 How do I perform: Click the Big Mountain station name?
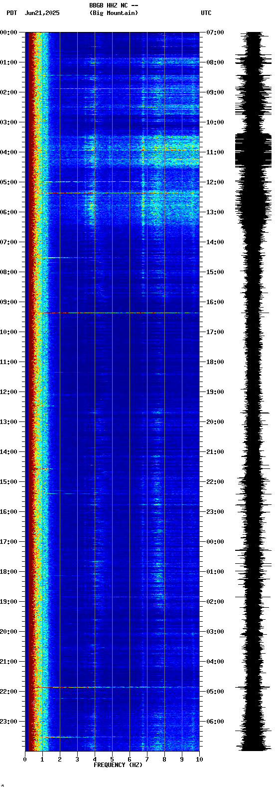114,13
